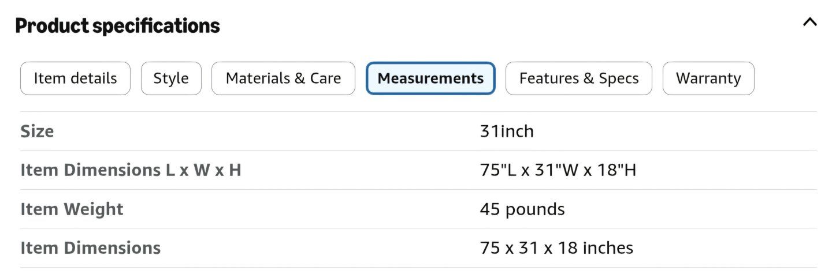Viewport: 832px width, 274px height.
Task: Collapse the Product specifications section chevron
Action: tap(810, 22)
